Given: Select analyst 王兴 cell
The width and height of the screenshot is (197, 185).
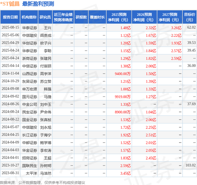Looking at the screenshot, I should point(48,28).
